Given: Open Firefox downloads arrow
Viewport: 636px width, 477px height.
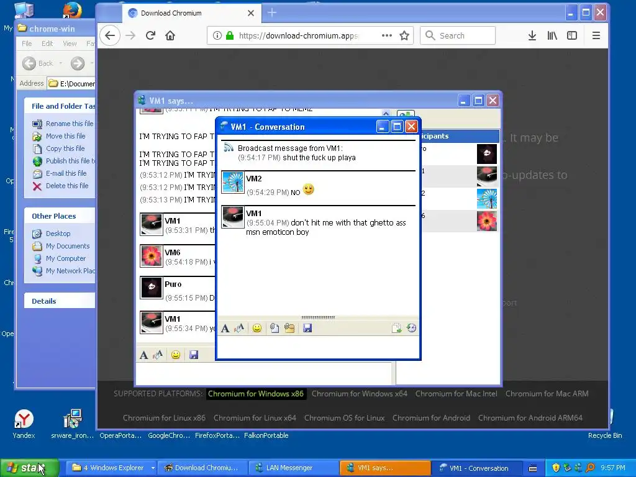Looking at the screenshot, I should (x=532, y=35).
